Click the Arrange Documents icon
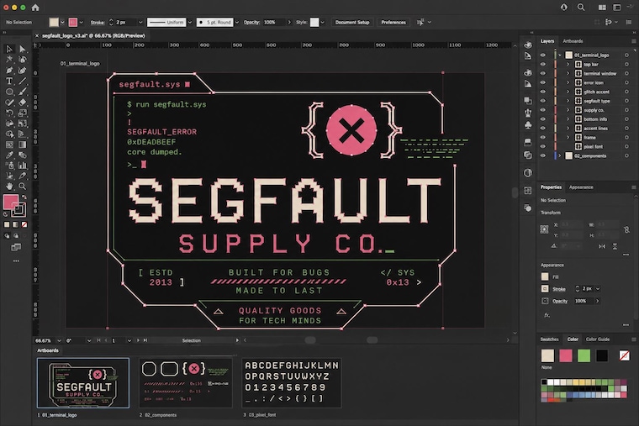 (x=602, y=8)
